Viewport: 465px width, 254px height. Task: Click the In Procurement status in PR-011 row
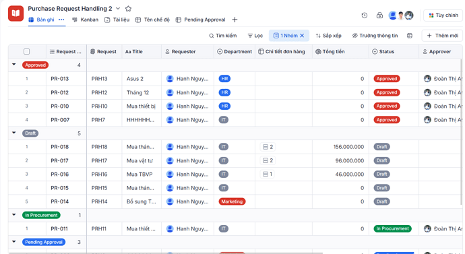coord(392,228)
